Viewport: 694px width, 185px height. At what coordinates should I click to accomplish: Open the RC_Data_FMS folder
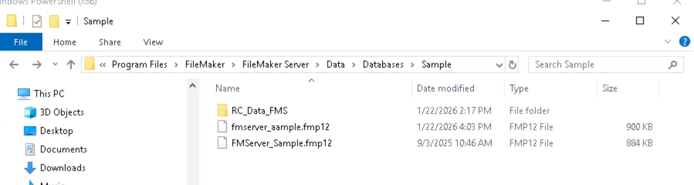(259, 111)
